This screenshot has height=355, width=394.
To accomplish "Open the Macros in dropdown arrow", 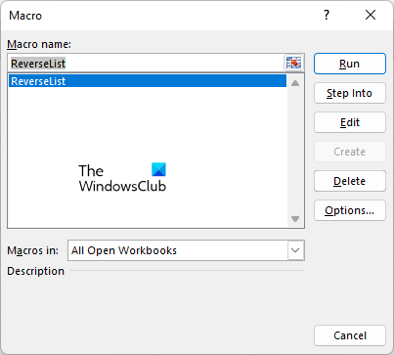I will (295, 250).
